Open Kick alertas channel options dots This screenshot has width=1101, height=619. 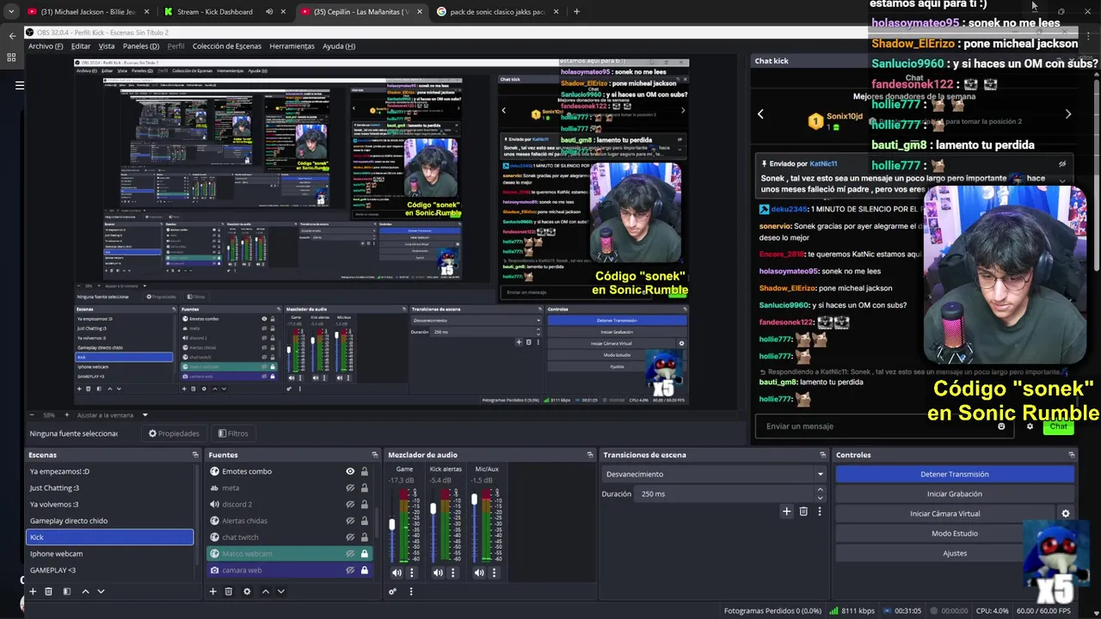coord(452,573)
